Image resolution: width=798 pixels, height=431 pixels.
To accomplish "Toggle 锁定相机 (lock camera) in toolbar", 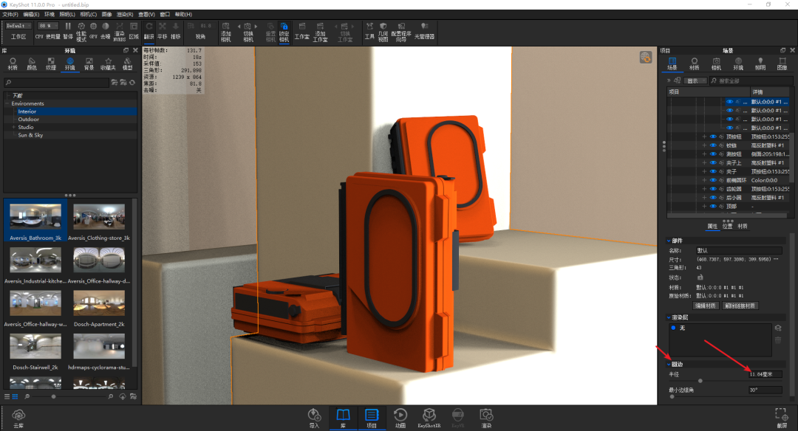I will coord(284,30).
